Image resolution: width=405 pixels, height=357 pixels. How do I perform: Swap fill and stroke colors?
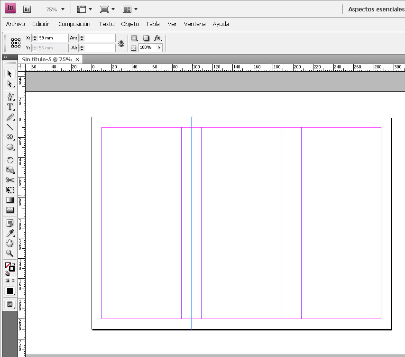pyautogui.click(x=14, y=263)
